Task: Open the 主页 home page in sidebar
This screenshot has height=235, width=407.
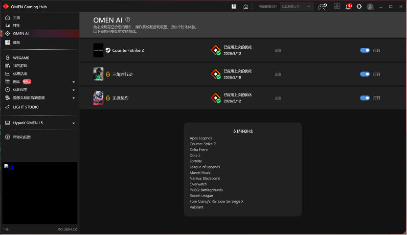Action: click(16, 18)
